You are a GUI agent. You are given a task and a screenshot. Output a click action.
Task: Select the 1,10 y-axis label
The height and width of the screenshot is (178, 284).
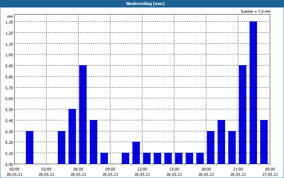pos(9,44)
